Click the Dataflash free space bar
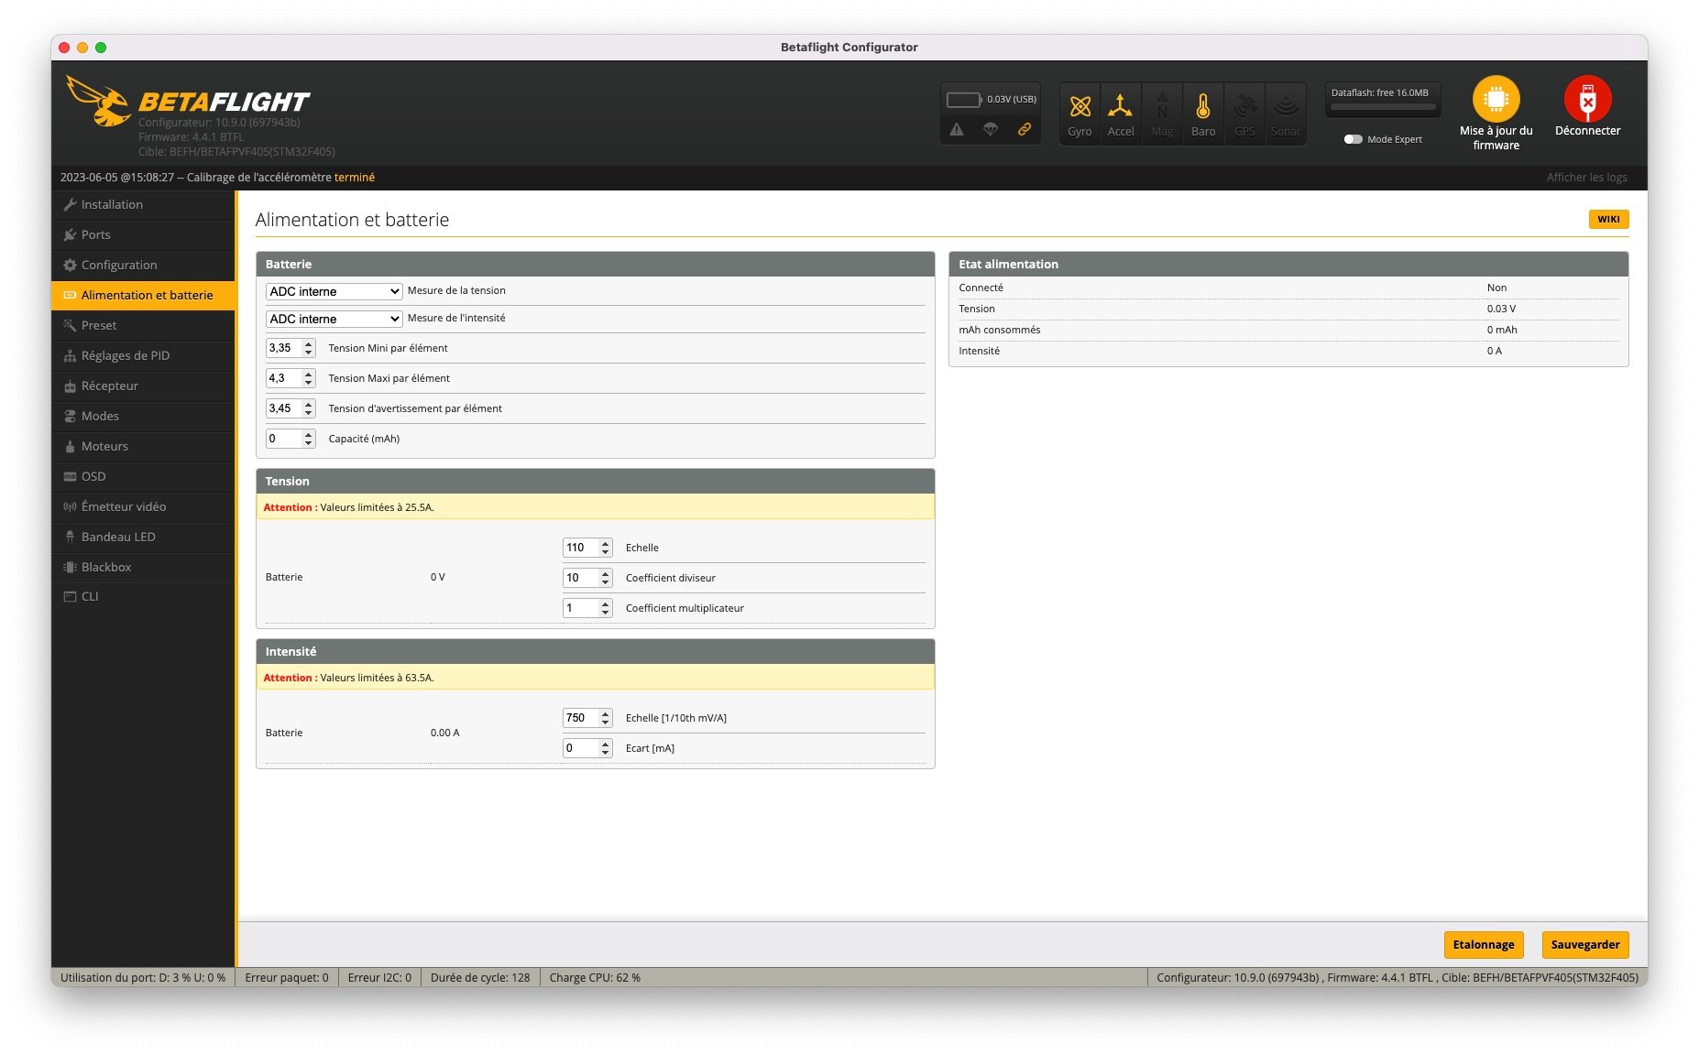1699x1054 pixels. [x=1383, y=106]
